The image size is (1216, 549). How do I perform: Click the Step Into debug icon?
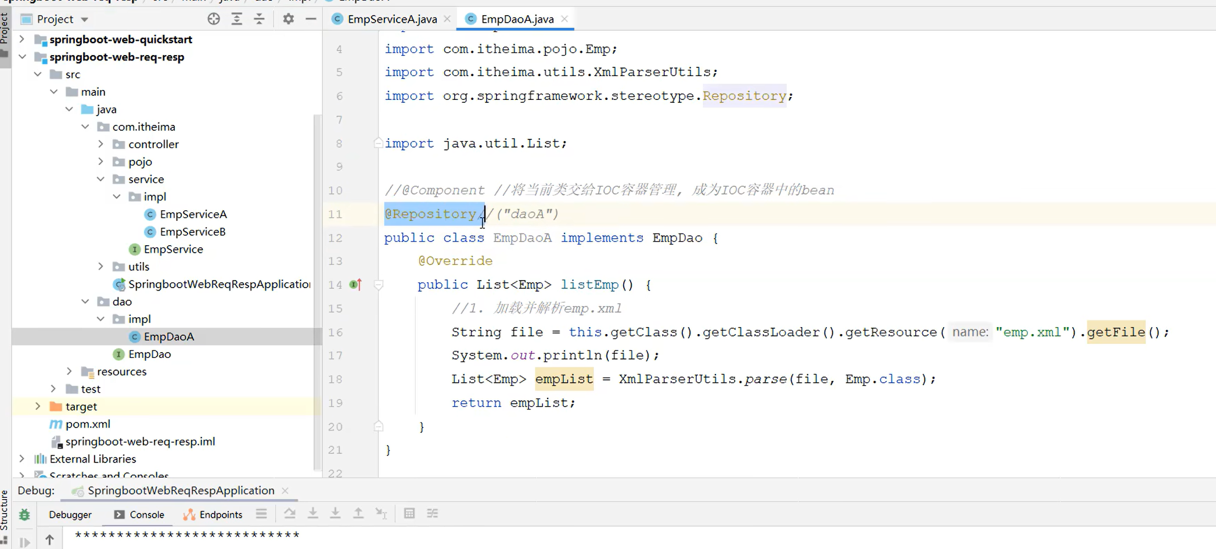pyautogui.click(x=313, y=514)
